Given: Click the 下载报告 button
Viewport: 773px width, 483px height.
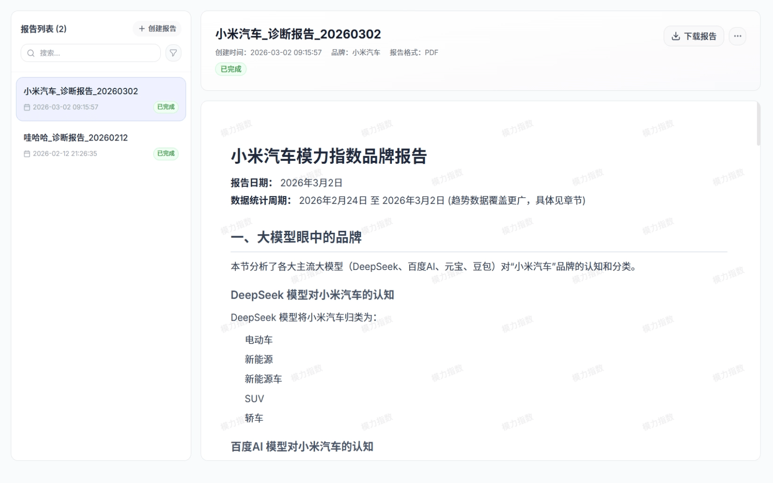Looking at the screenshot, I should [693, 36].
